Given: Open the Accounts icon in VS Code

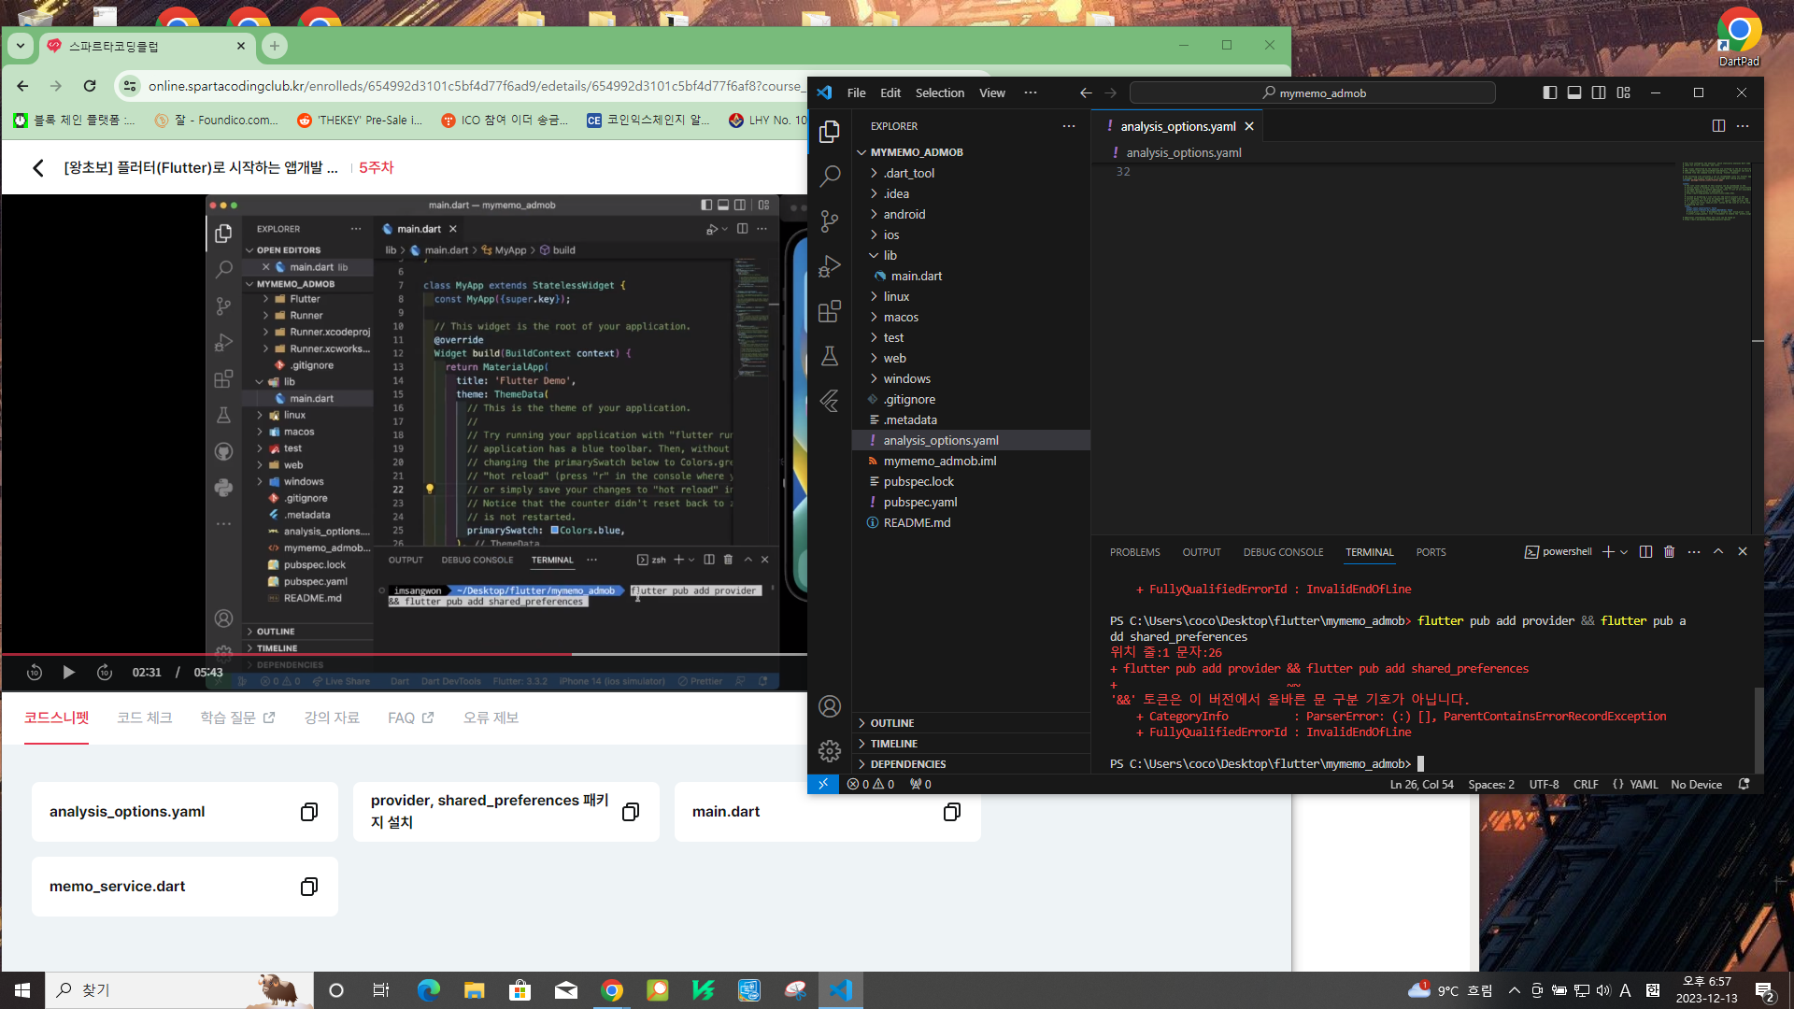Looking at the screenshot, I should [x=830, y=706].
